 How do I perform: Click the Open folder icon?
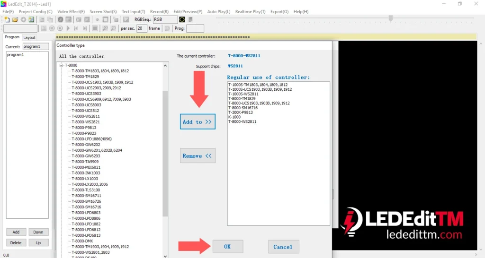pyautogui.click(x=15, y=19)
